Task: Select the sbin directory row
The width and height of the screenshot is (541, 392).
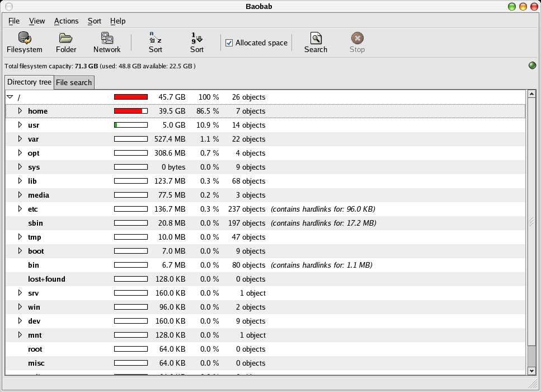Action: 35,223
